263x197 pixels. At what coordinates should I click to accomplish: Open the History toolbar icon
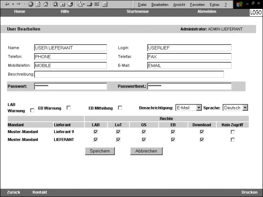[x=70, y=4]
